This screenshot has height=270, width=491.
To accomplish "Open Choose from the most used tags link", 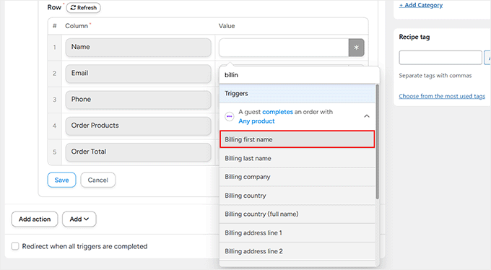I will point(442,96).
